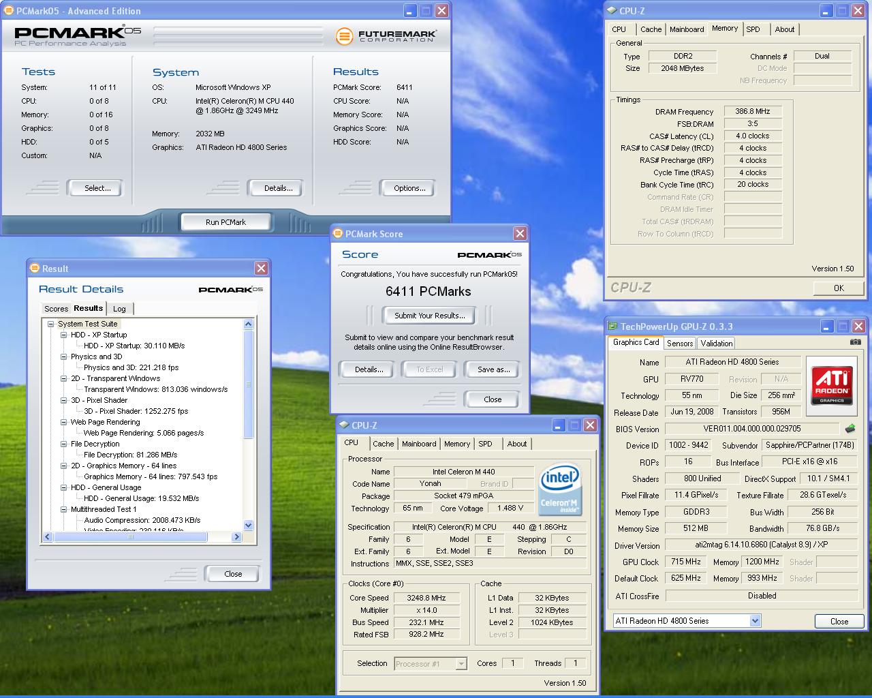
Task: Collapse the HDD - XP Startup node
Action: (x=64, y=335)
